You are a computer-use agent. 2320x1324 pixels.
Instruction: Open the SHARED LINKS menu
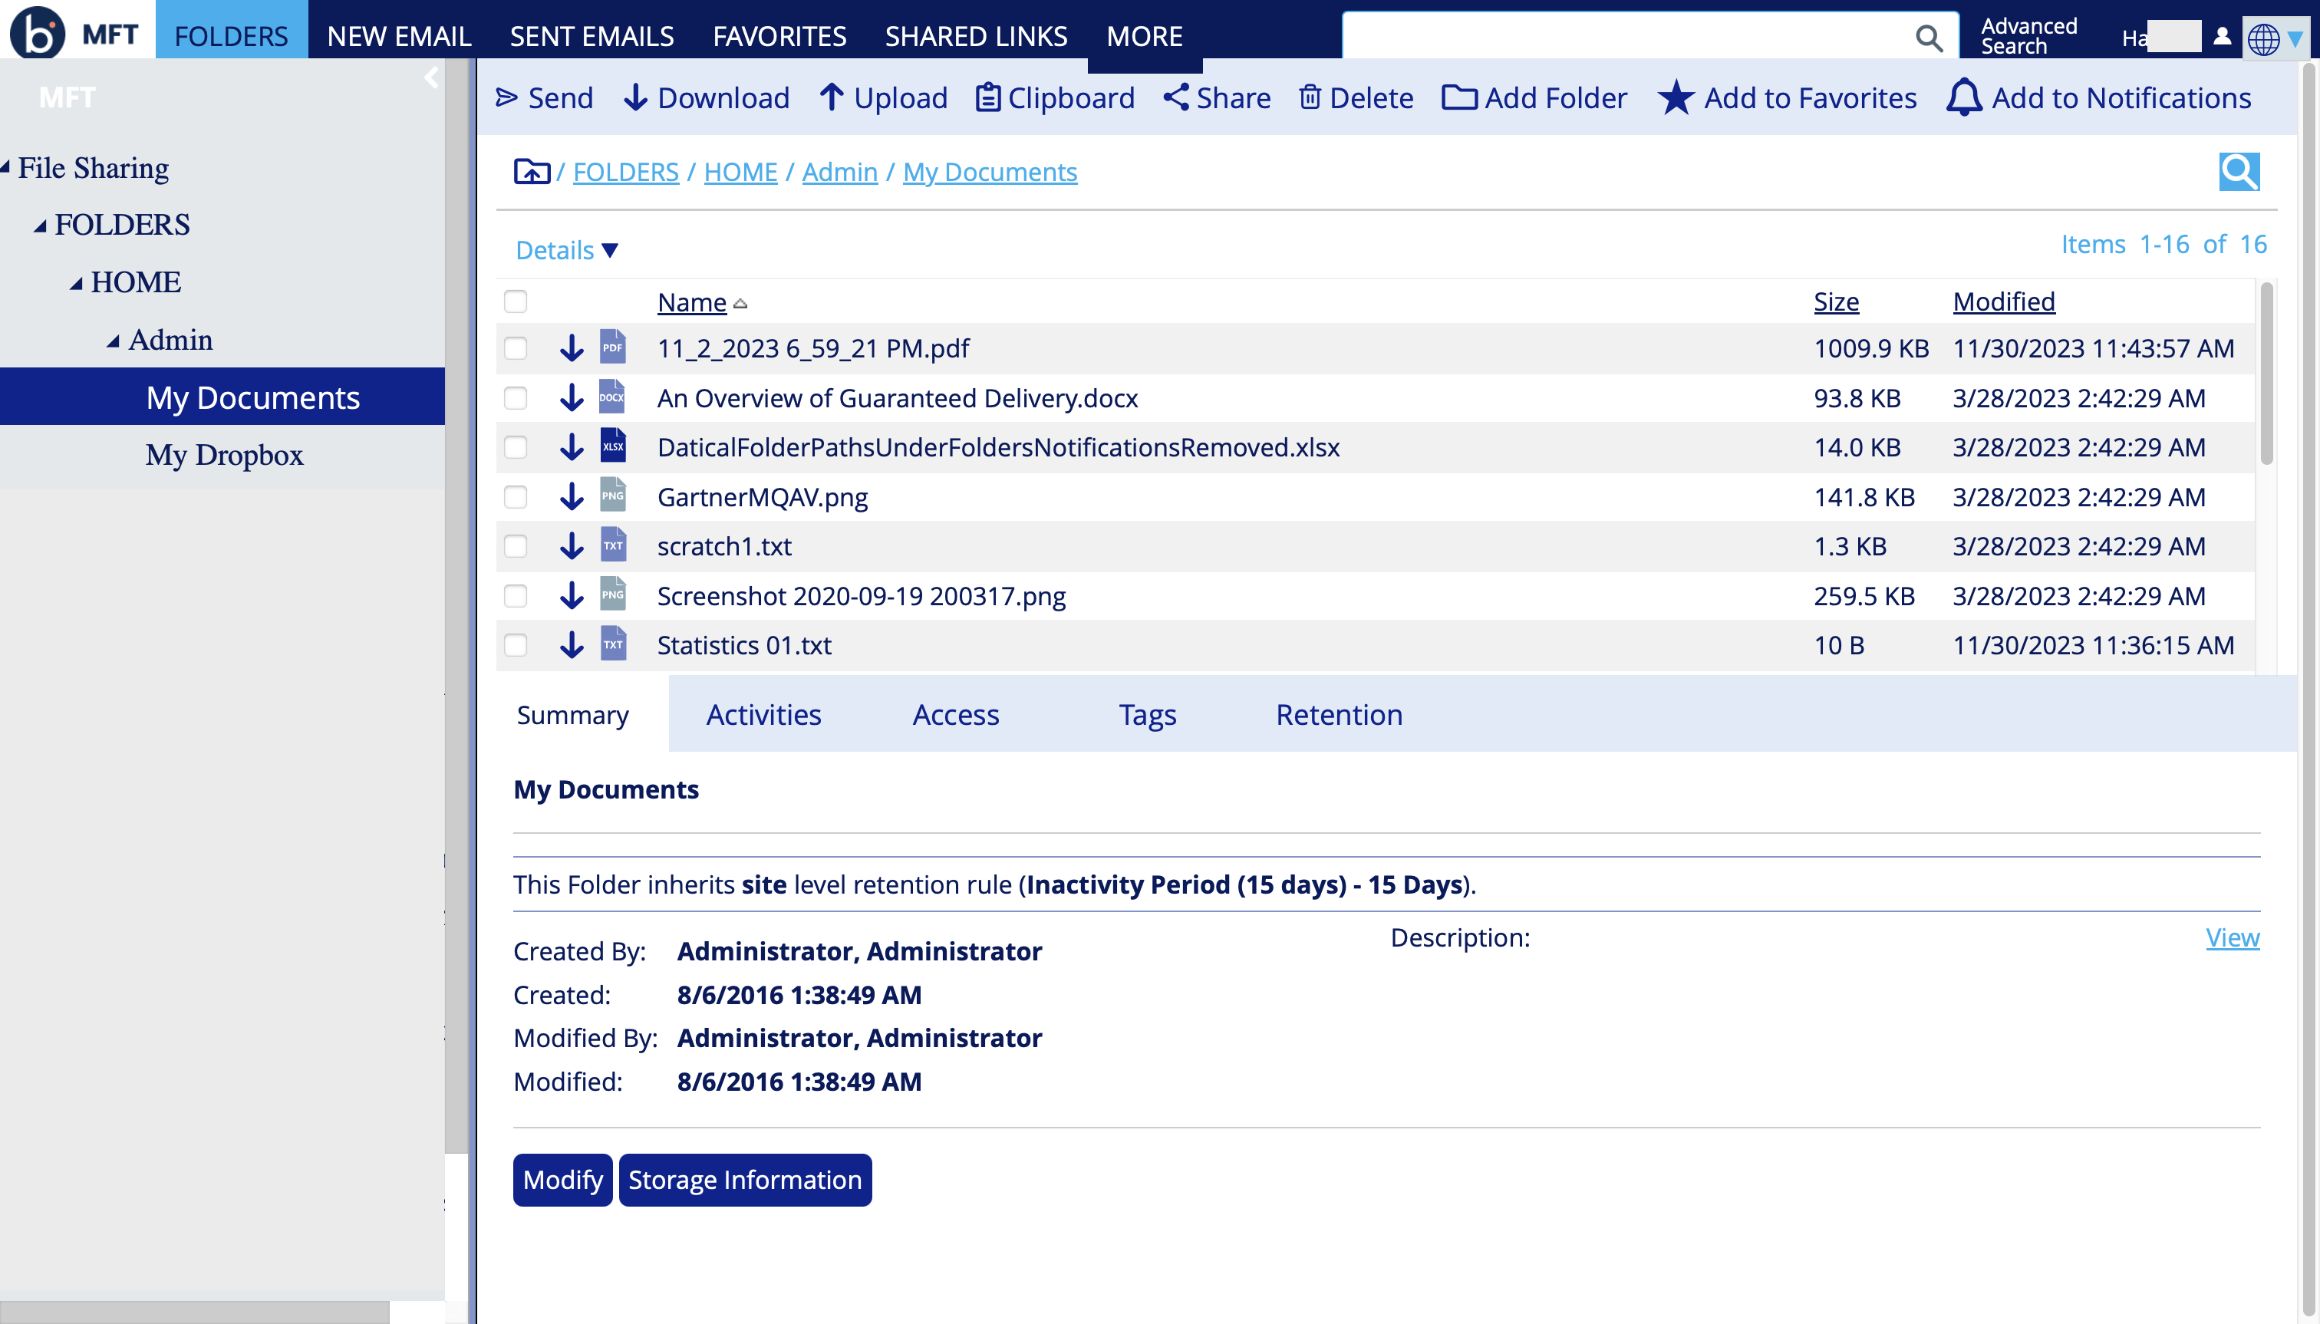point(976,36)
